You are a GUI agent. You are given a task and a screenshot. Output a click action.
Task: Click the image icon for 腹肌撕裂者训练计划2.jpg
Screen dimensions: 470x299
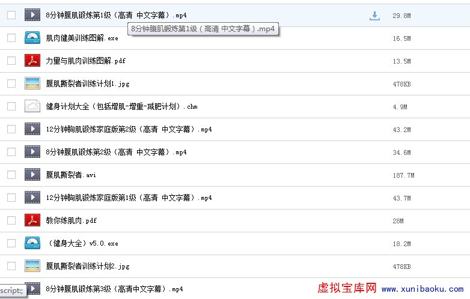(x=32, y=266)
